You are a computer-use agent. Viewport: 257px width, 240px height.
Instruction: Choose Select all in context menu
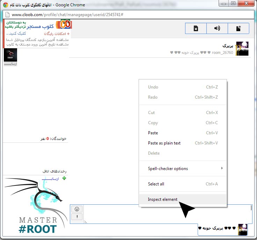click(183, 184)
